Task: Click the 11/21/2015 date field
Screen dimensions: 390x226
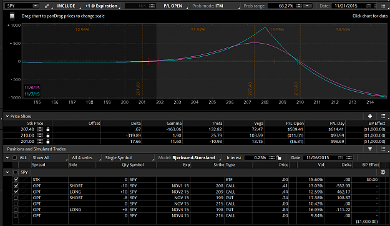Action: (349, 6)
